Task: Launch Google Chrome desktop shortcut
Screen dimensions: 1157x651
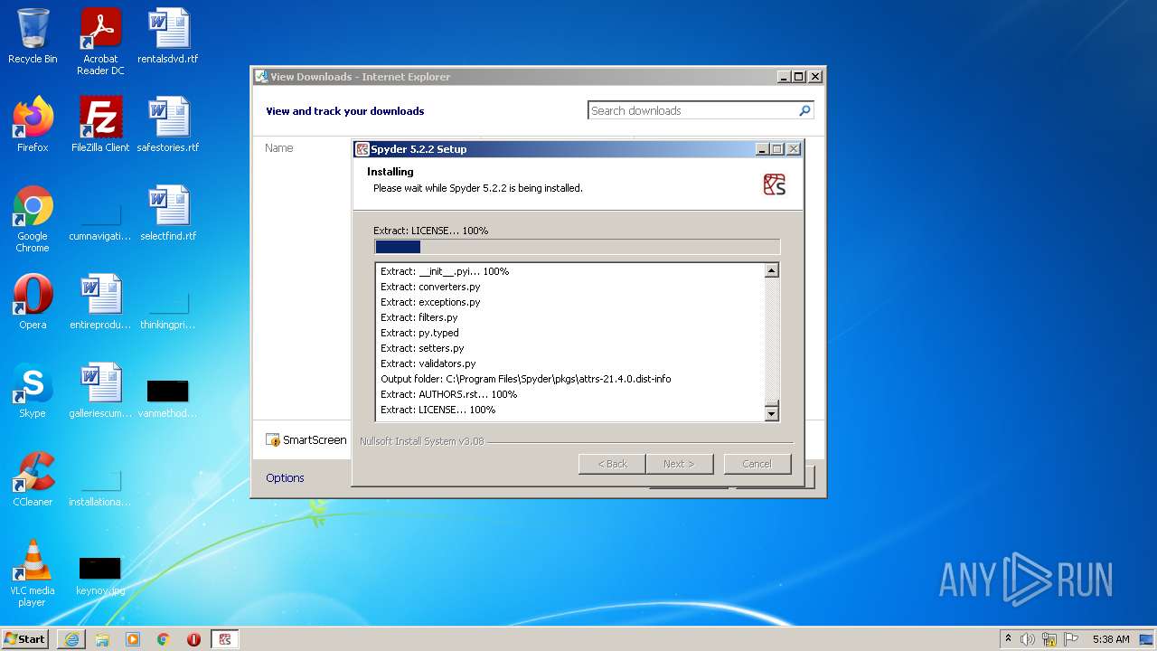Action: 33,219
